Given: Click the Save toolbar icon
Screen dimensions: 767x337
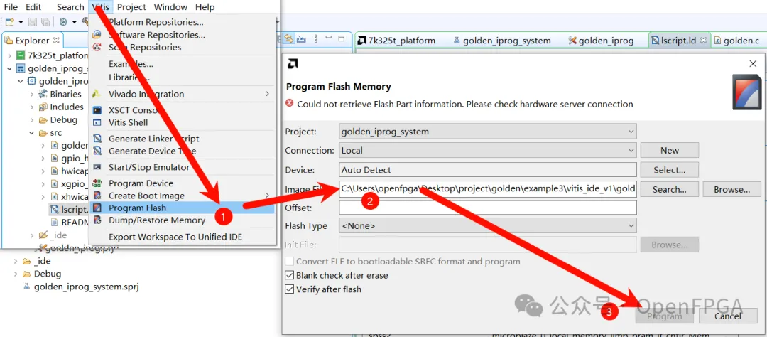Looking at the screenshot, I should [33, 22].
